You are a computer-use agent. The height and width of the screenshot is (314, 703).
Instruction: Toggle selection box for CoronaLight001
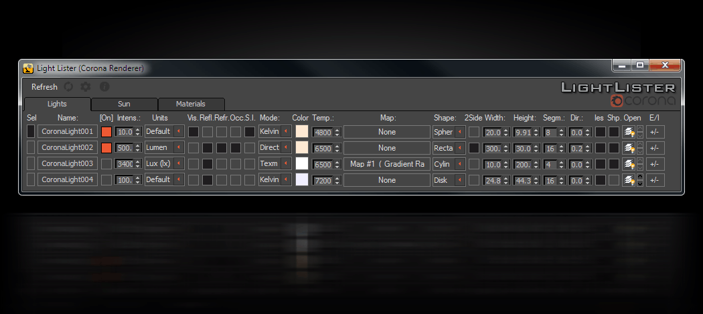point(31,131)
